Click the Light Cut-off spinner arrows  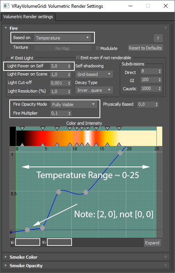click(x=69, y=83)
